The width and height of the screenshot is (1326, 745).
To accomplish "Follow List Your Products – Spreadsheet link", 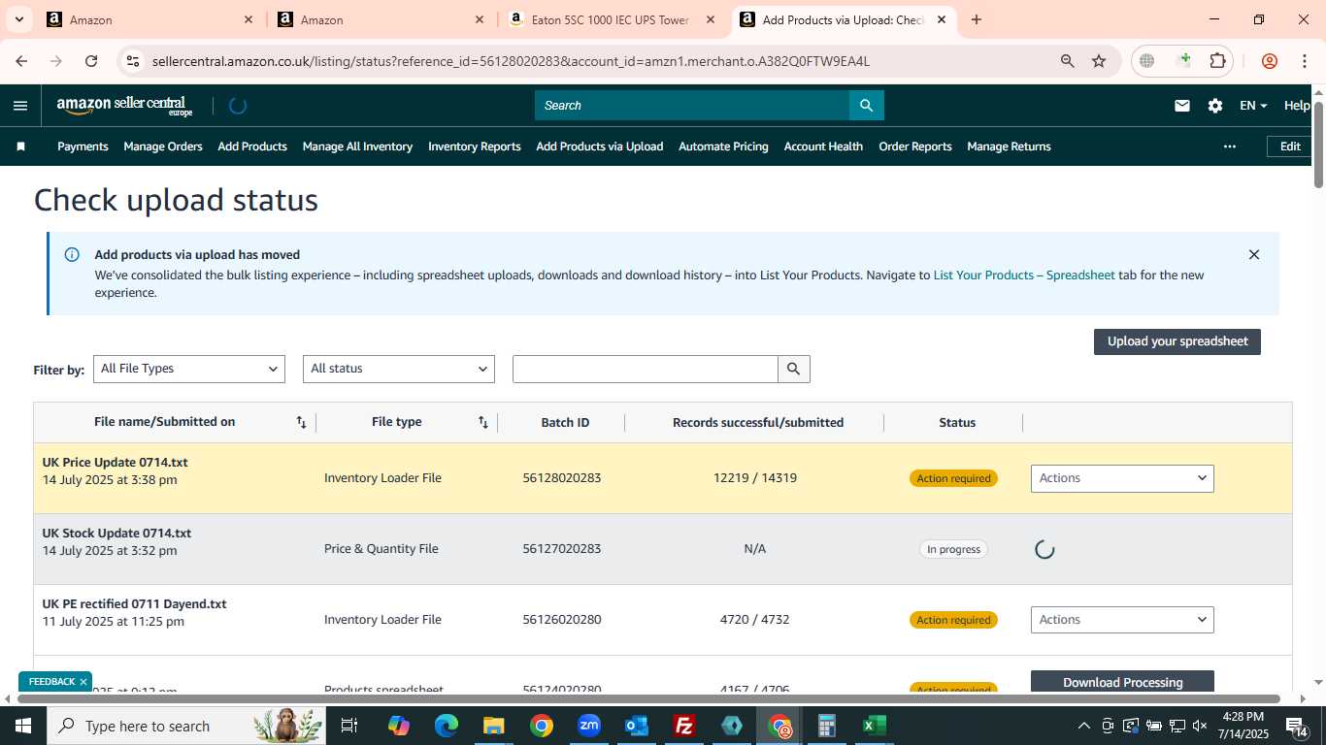I will (x=1024, y=275).
